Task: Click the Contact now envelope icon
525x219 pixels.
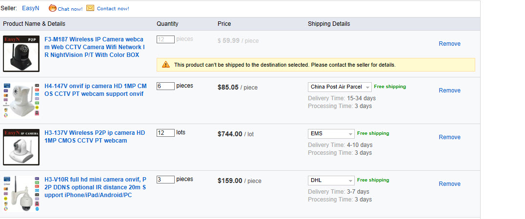Action: [90, 8]
